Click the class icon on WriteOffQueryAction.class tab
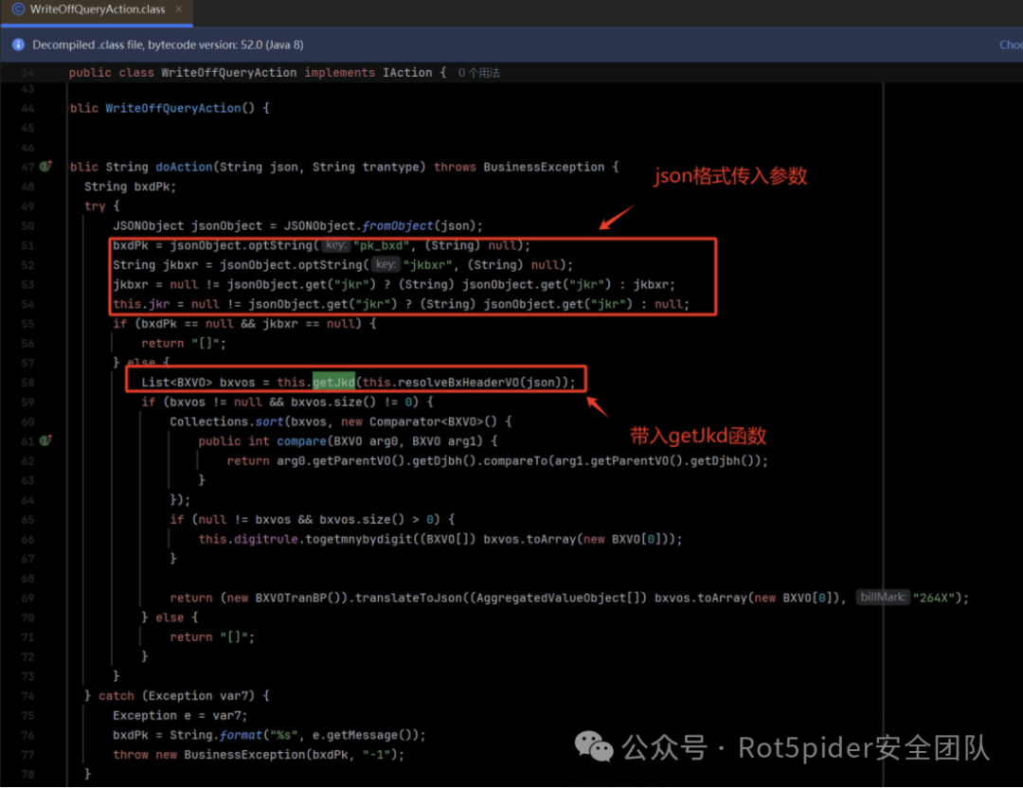This screenshot has width=1023, height=788. [18, 9]
